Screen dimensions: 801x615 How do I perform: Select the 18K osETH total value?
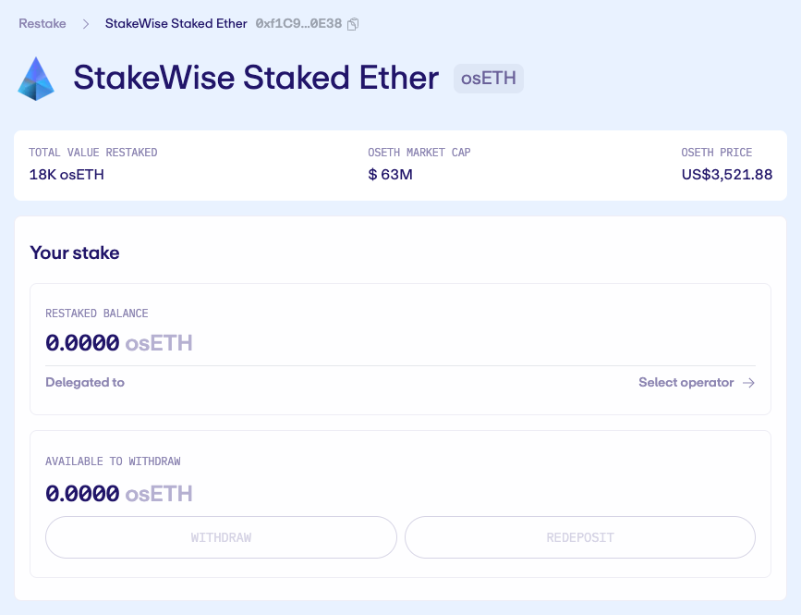(67, 174)
